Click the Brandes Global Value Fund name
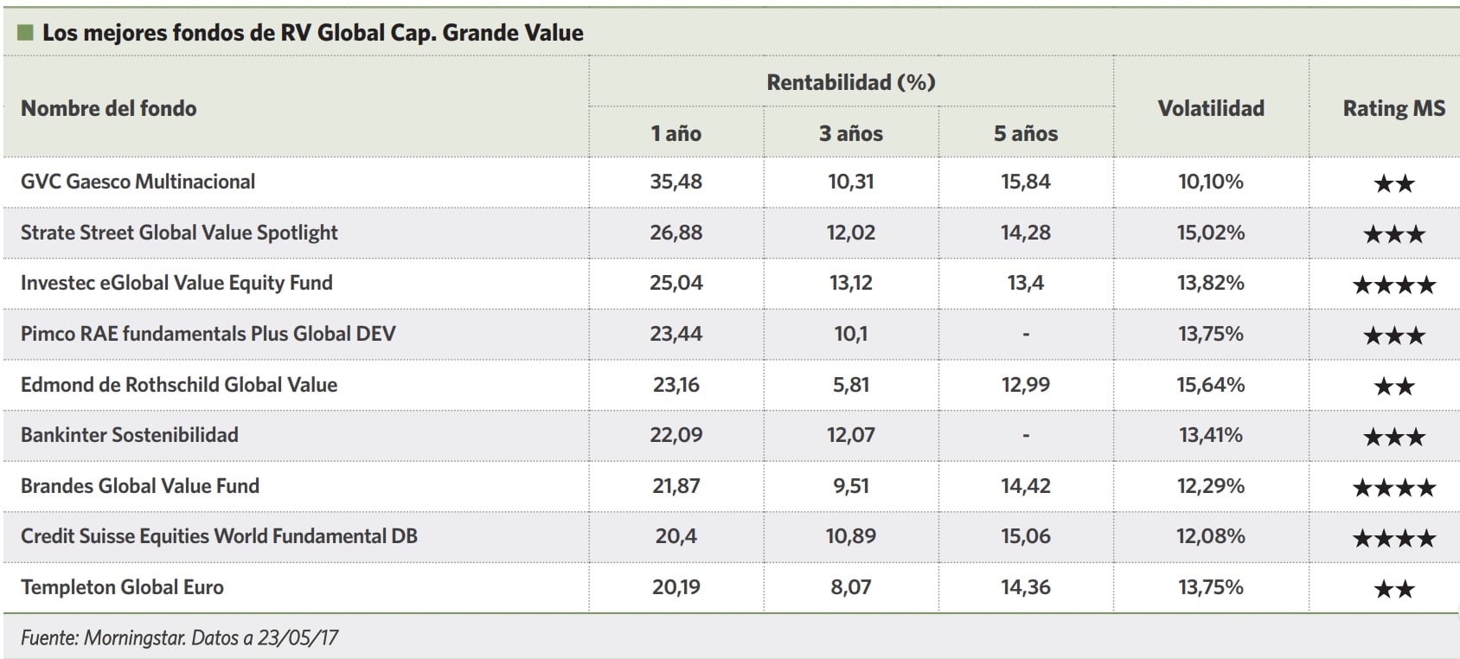Viewport: 1460px width, 659px height. click(x=140, y=486)
